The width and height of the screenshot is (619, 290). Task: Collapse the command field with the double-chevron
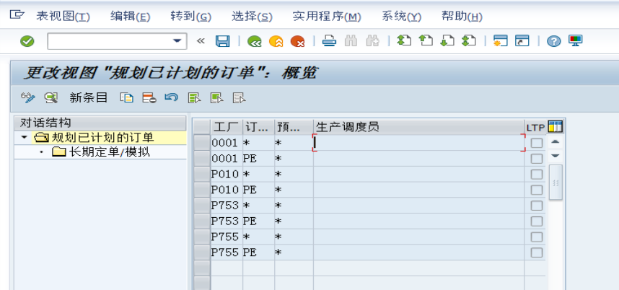pyautogui.click(x=201, y=41)
